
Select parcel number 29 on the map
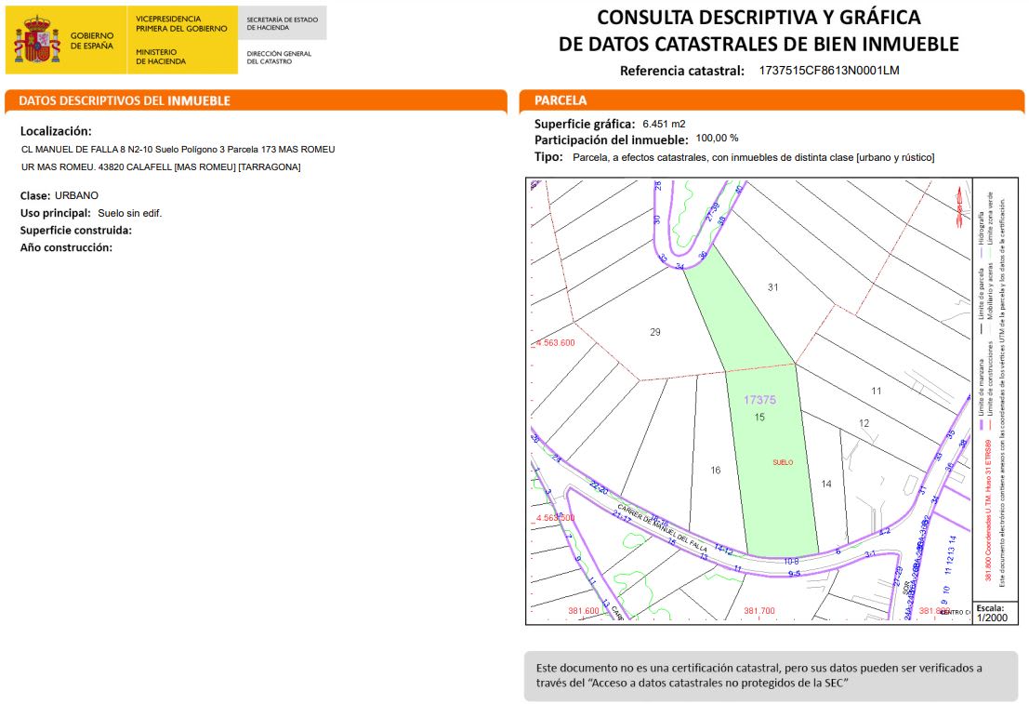click(655, 332)
